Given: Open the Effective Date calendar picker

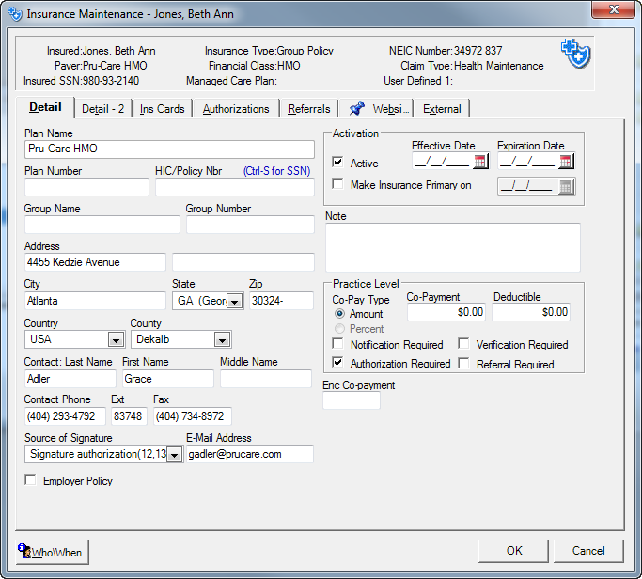Looking at the screenshot, I should pyautogui.click(x=480, y=162).
